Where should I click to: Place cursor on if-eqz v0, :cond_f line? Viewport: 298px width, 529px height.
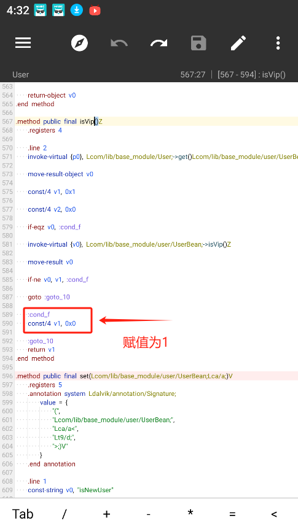coord(54,227)
